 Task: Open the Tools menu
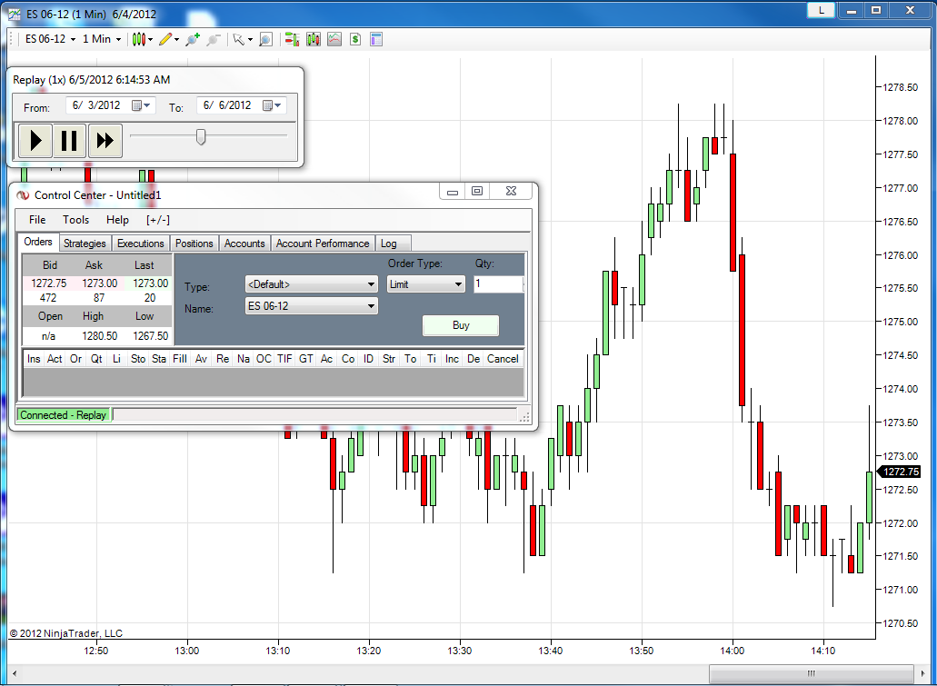(76, 219)
